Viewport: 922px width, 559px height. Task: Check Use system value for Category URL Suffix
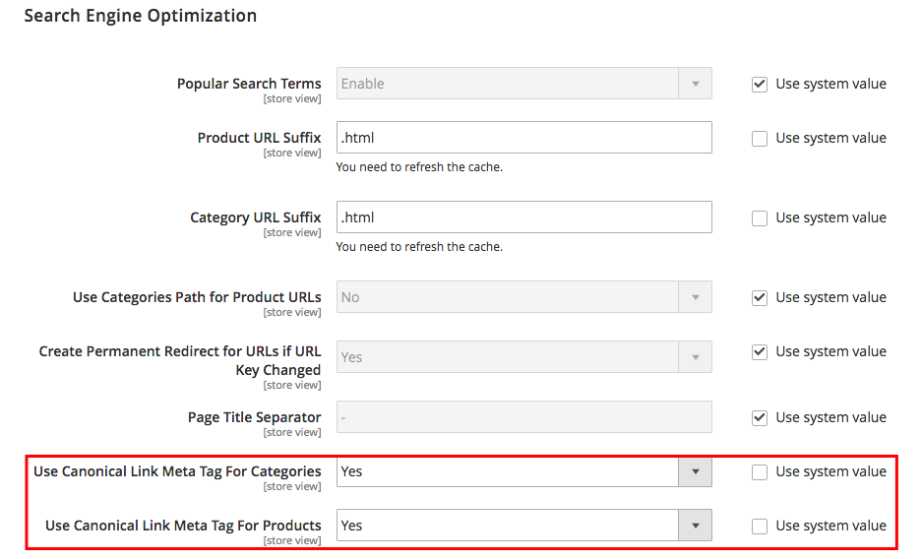(x=760, y=218)
